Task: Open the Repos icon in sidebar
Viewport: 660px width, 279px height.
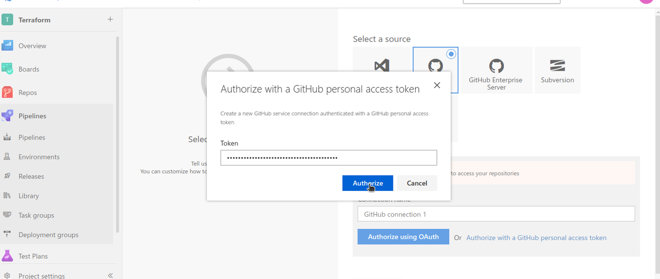Action: point(7,93)
